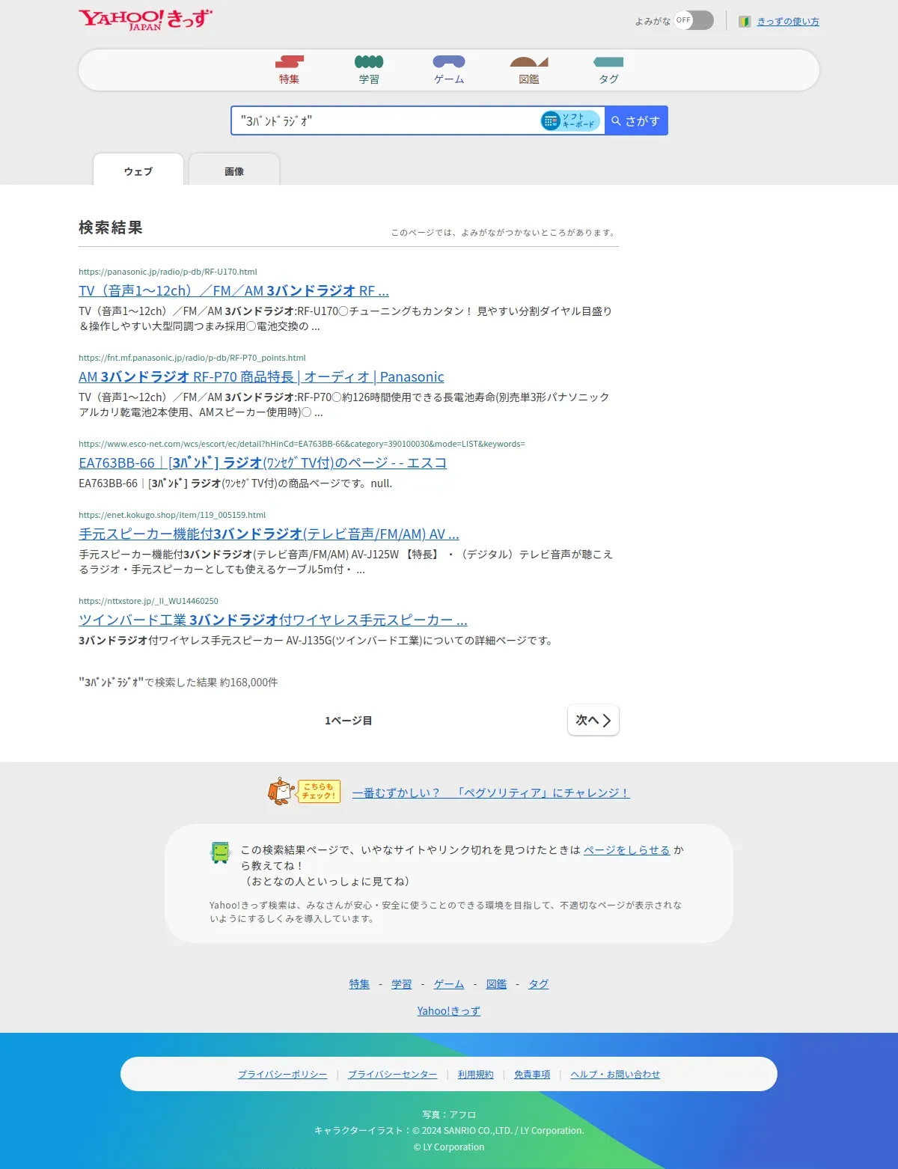Click the blue ゲーム controller icon

point(449,61)
